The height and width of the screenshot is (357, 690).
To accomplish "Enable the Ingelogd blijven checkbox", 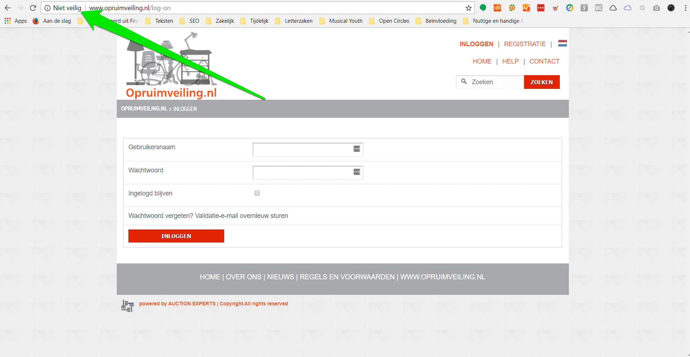I will 257,193.
